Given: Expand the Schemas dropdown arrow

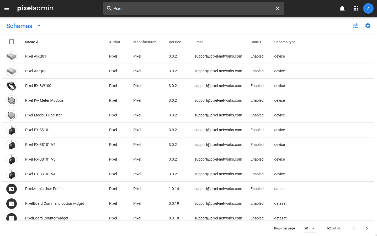Looking at the screenshot, I should click(39, 26).
